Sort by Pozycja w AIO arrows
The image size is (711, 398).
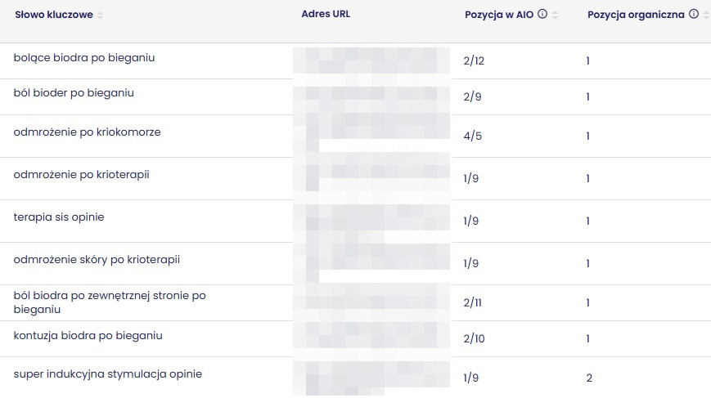(556, 16)
